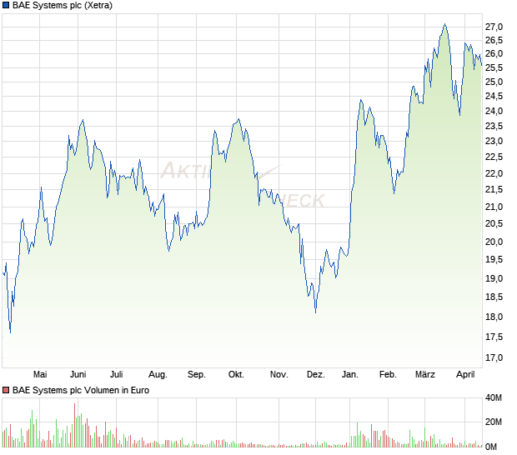Click the 'Mai' month label
The height and width of the screenshot is (455, 517).
point(40,375)
